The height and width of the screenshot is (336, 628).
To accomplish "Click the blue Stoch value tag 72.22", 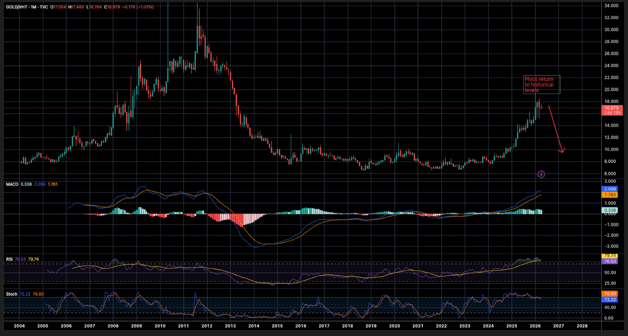I will 610,300.
